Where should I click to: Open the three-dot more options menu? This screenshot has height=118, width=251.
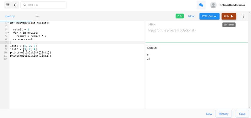click(x=243, y=16)
